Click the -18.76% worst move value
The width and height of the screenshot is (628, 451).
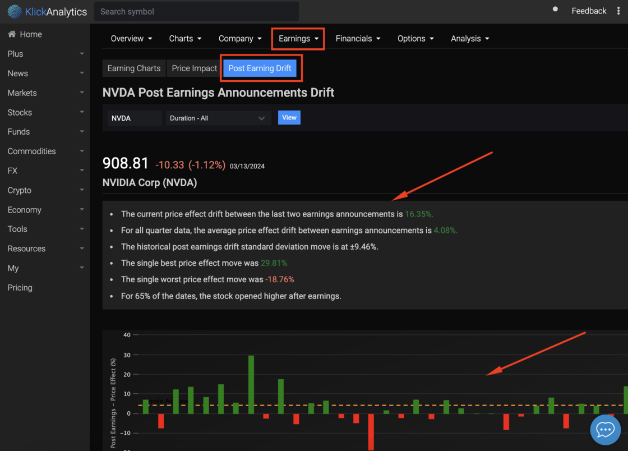pyautogui.click(x=280, y=279)
